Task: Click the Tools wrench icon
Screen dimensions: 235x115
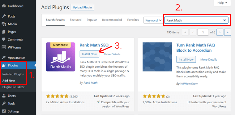Action: point(4,104)
